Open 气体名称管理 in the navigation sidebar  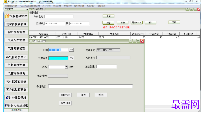[16, 16]
